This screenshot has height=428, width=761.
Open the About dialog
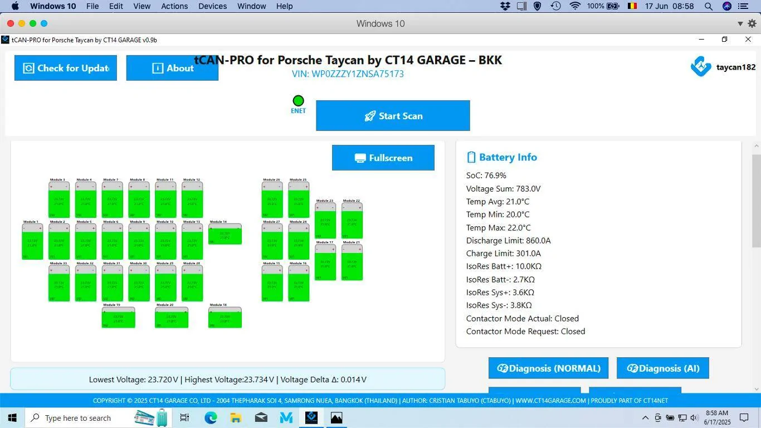(172, 68)
